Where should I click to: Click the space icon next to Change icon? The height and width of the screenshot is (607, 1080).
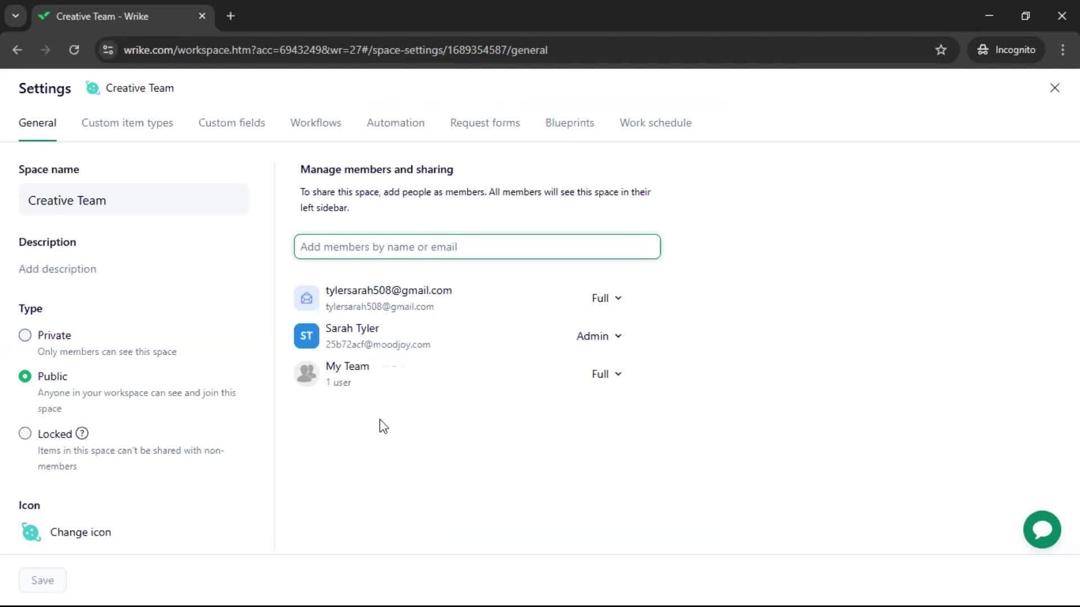pyautogui.click(x=31, y=532)
